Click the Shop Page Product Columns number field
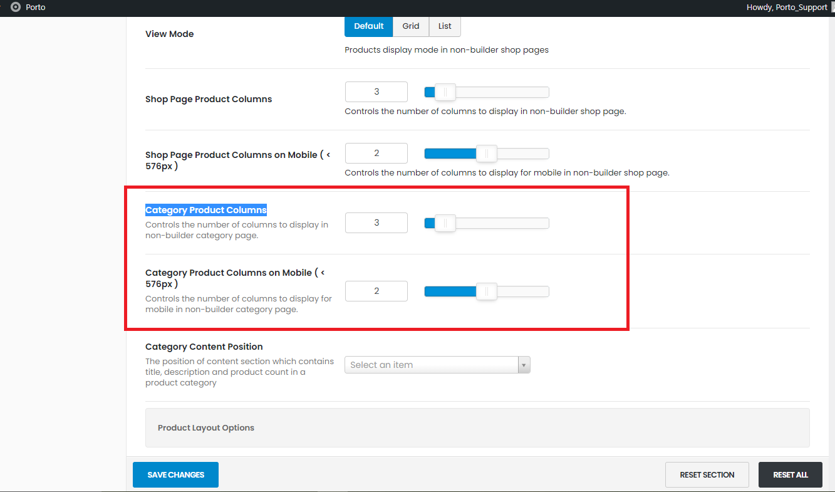835x492 pixels. (376, 92)
